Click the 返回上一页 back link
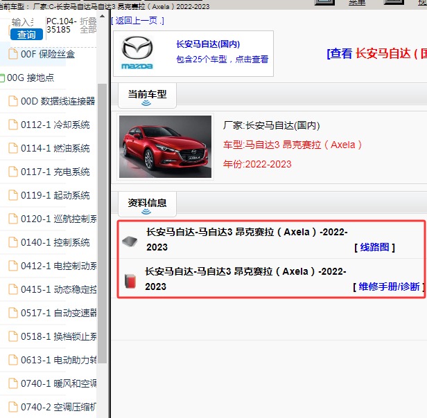Screen dimensions: 427x418 (137, 21)
